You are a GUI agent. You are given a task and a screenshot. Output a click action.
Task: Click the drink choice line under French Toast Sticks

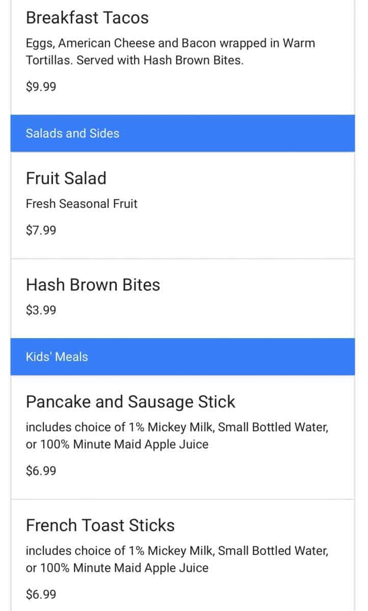(x=177, y=551)
